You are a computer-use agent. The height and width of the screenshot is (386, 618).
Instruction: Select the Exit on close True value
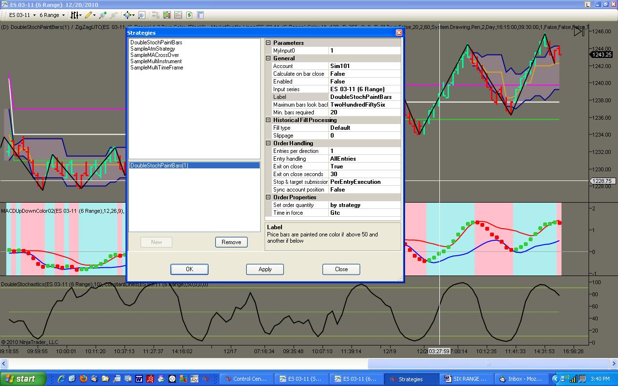tap(365, 166)
